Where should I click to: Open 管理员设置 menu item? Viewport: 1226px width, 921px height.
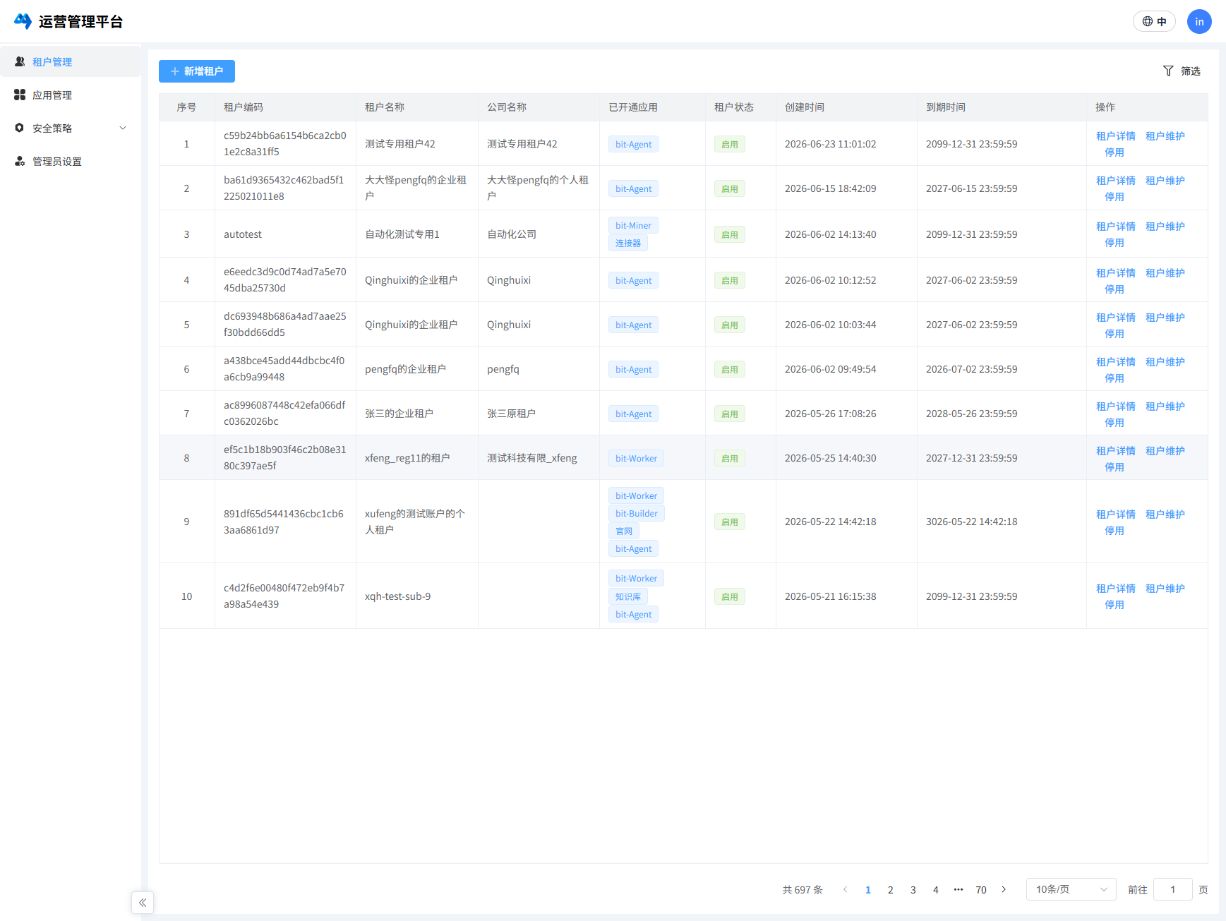[x=71, y=161]
